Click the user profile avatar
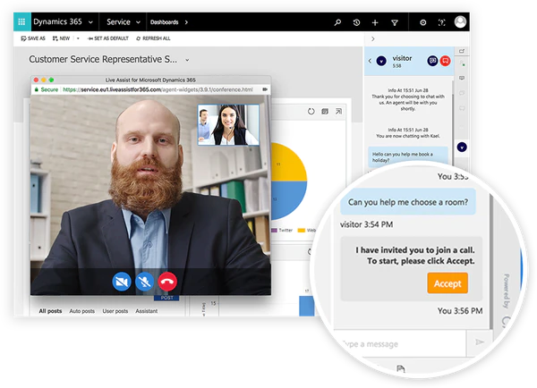The height and width of the screenshot is (388, 537). (x=460, y=21)
